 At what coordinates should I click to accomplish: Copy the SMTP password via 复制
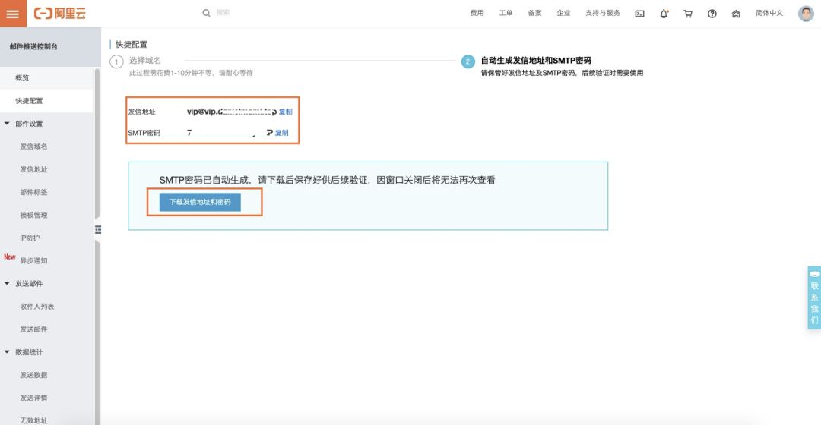[x=282, y=133]
